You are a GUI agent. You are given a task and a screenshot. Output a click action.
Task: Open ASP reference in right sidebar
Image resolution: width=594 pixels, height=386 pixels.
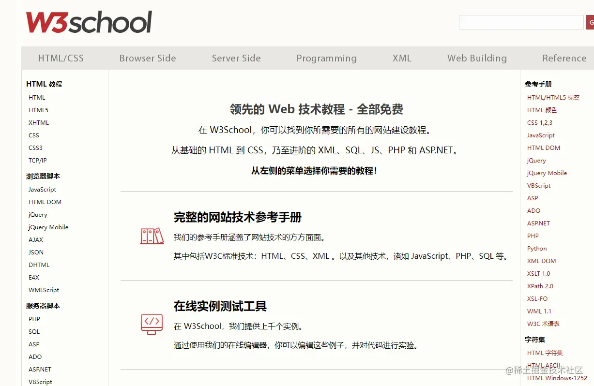(x=533, y=198)
